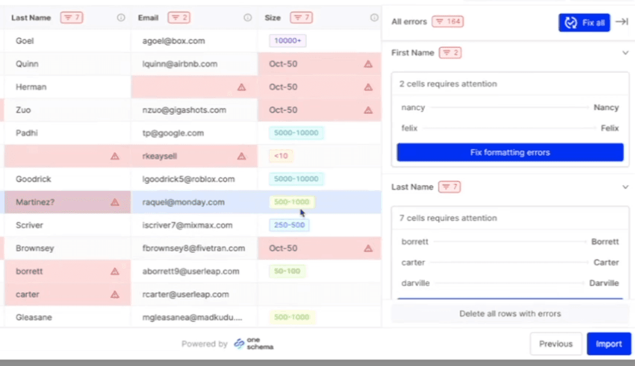Select the lgoodrick5@roblox.com email cell

pyautogui.click(x=194, y=179)
